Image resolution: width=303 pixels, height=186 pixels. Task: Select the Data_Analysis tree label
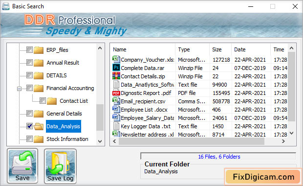point(64,126)
